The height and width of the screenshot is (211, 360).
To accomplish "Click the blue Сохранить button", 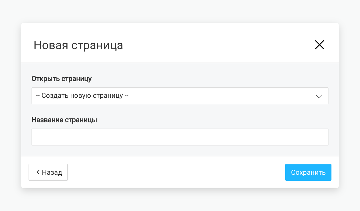I will click(x=308, y=172).
